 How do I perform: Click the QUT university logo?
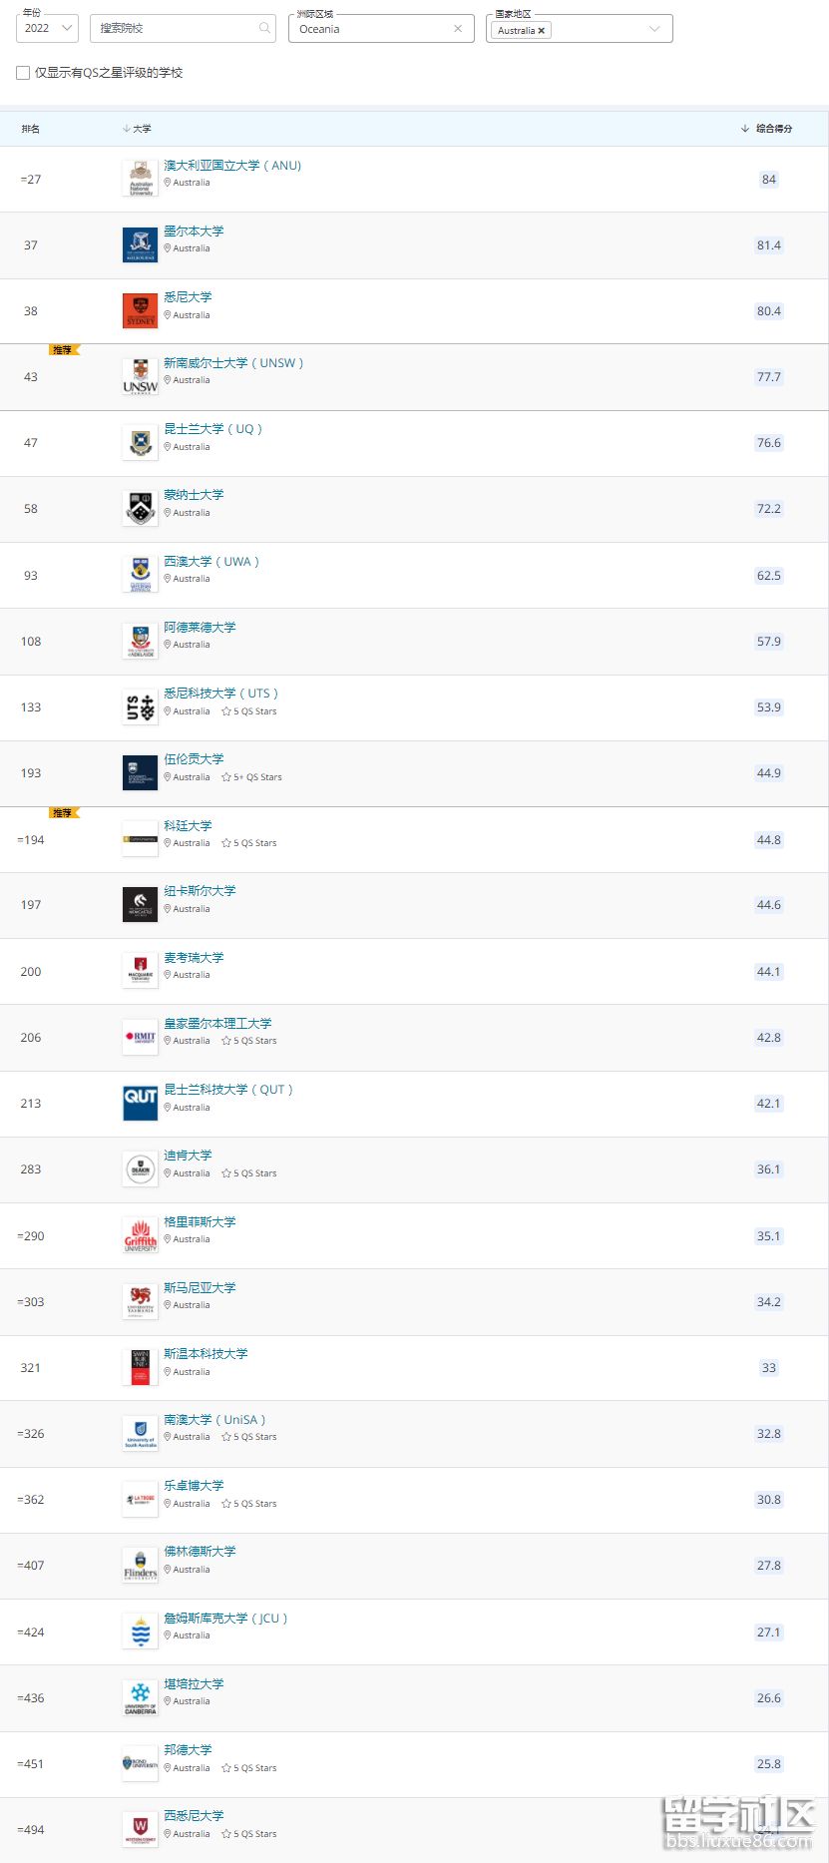(141, 1104)
